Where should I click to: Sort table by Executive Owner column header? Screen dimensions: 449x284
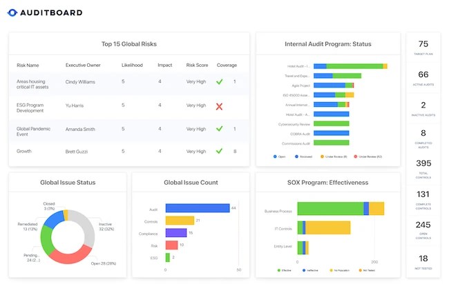point(83,65)
